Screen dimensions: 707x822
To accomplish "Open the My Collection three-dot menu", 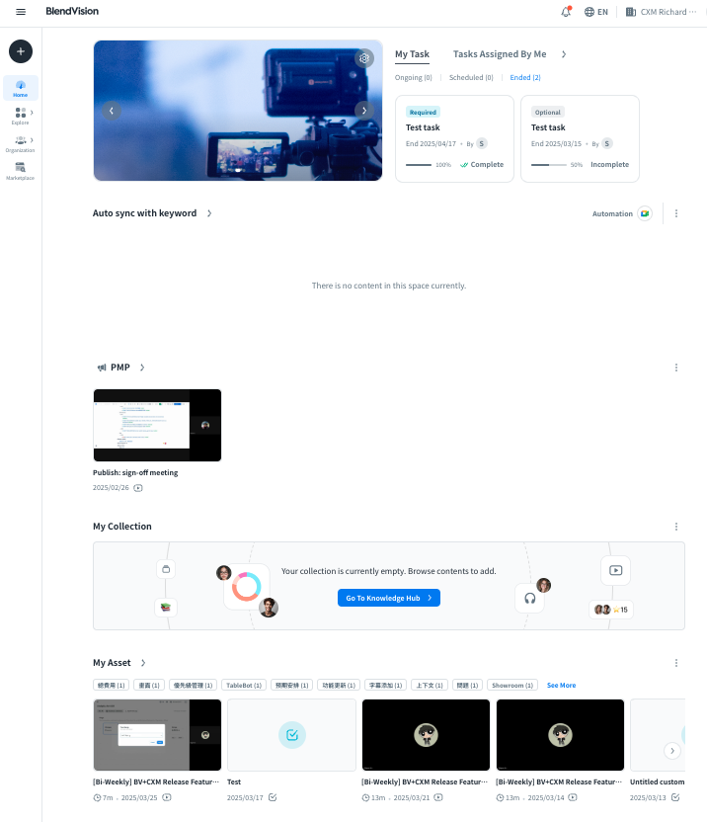I will [x=676, y=527].
